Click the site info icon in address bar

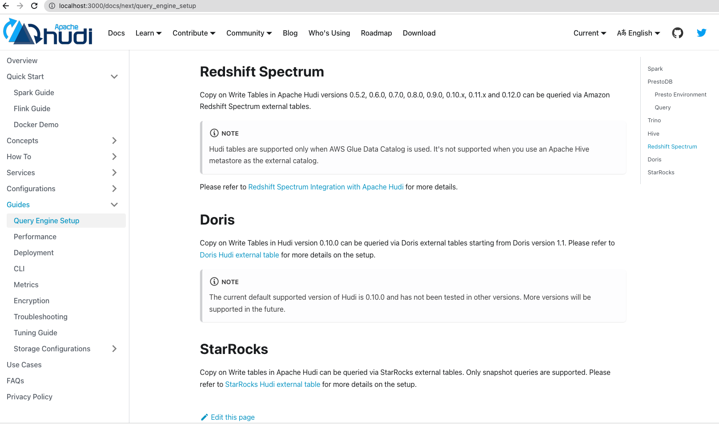coord(52,6)
